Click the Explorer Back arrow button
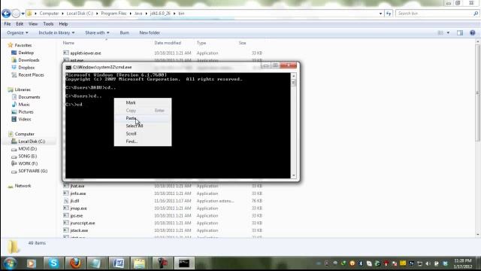This screenshot has height=271, width=481. 6,14
